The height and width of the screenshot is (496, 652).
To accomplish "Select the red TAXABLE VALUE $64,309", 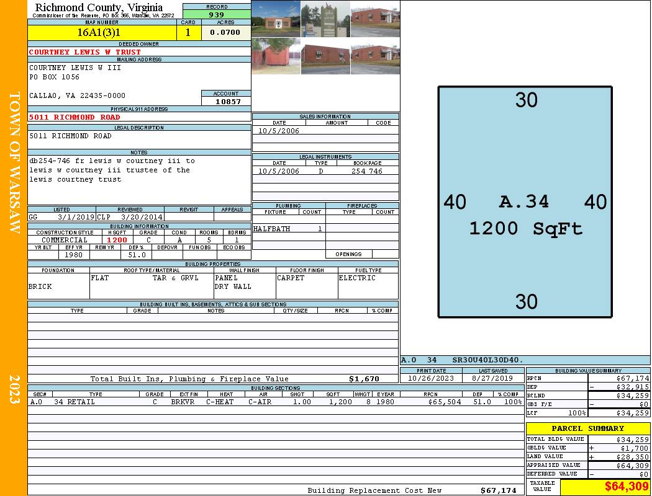I will [626, 487].
